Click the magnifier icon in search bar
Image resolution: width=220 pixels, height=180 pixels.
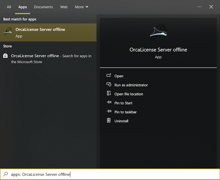[x=6, y=174]
